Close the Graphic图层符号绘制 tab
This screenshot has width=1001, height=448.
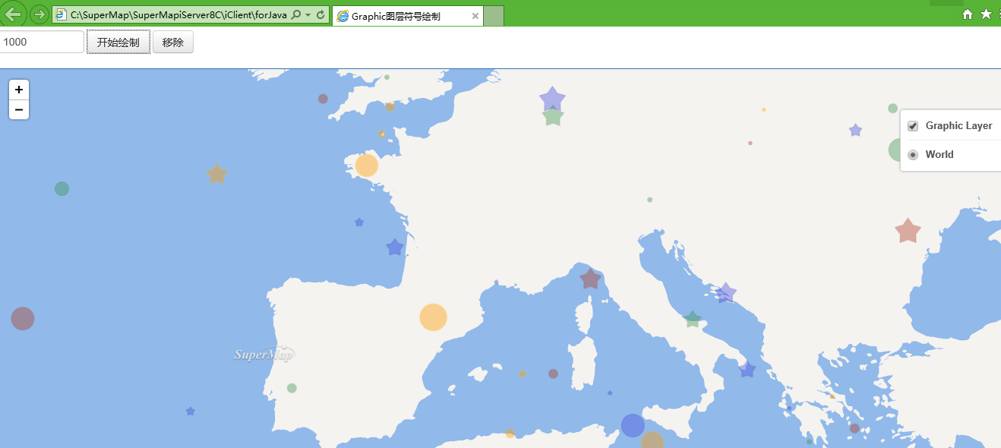coord(475,16)
